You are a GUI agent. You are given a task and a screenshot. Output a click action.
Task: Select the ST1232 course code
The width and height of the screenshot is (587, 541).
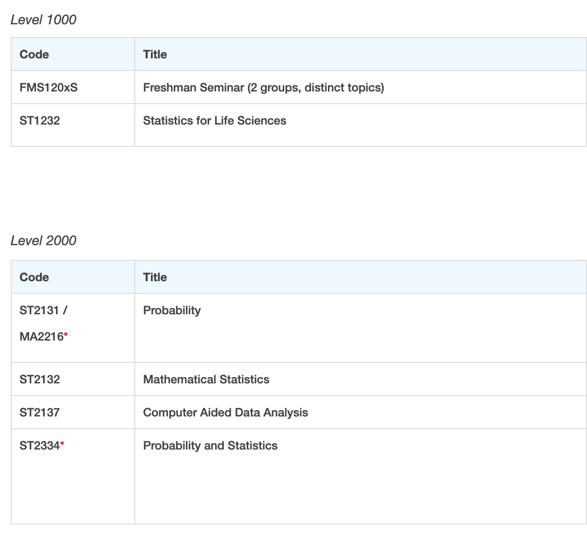click(39, 121)
